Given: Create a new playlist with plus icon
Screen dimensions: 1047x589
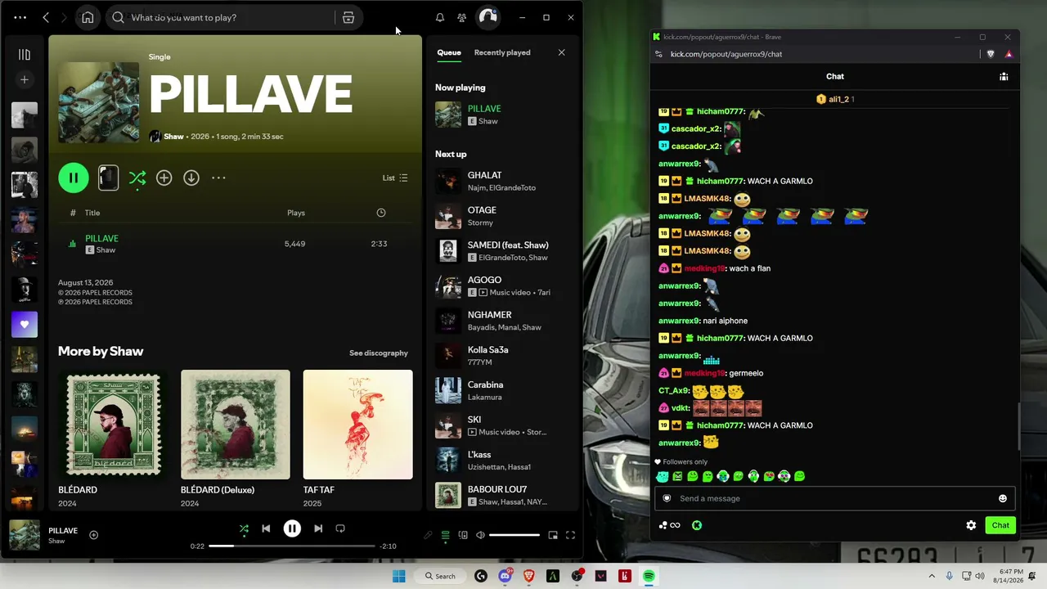Looking at the screenshot, I should pos(25,79).
